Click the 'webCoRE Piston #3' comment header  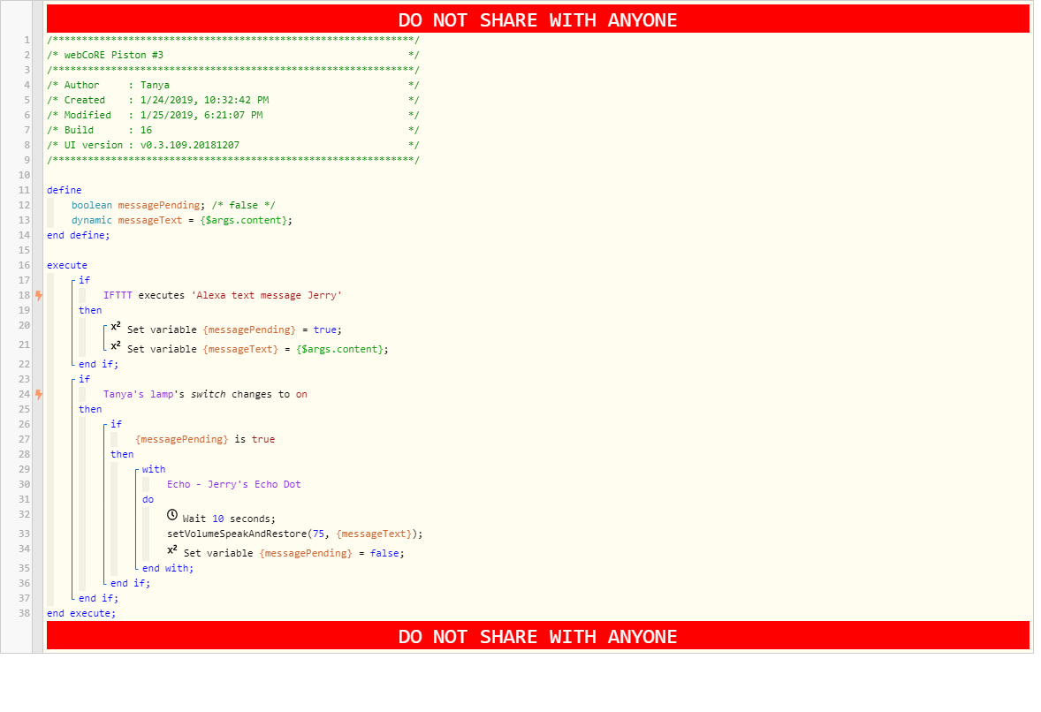(113, 55)
